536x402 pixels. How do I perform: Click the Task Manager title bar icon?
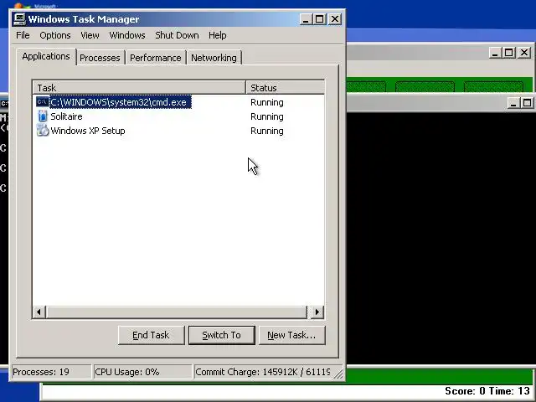(x=19, y=18)
